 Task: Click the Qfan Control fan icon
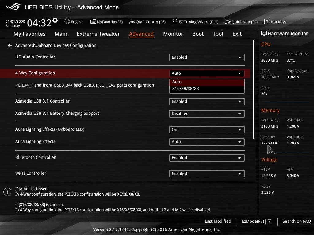(132, 21)
